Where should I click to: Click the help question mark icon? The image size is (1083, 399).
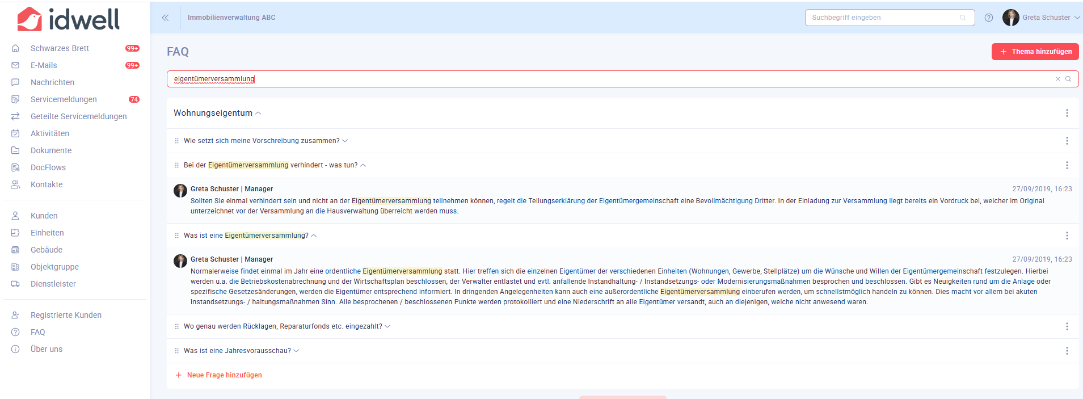point(989,18)
